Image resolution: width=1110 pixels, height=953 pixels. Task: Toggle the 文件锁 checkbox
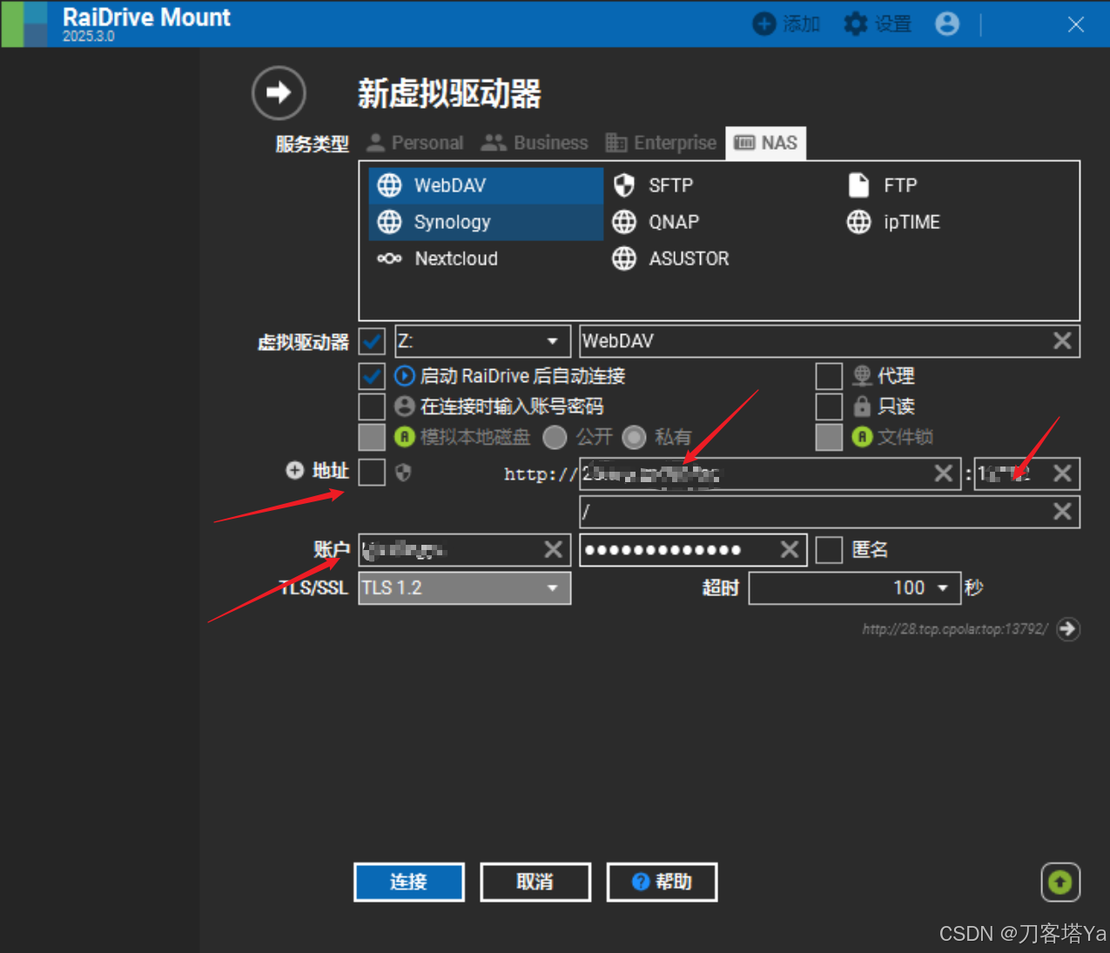point(829,437)
